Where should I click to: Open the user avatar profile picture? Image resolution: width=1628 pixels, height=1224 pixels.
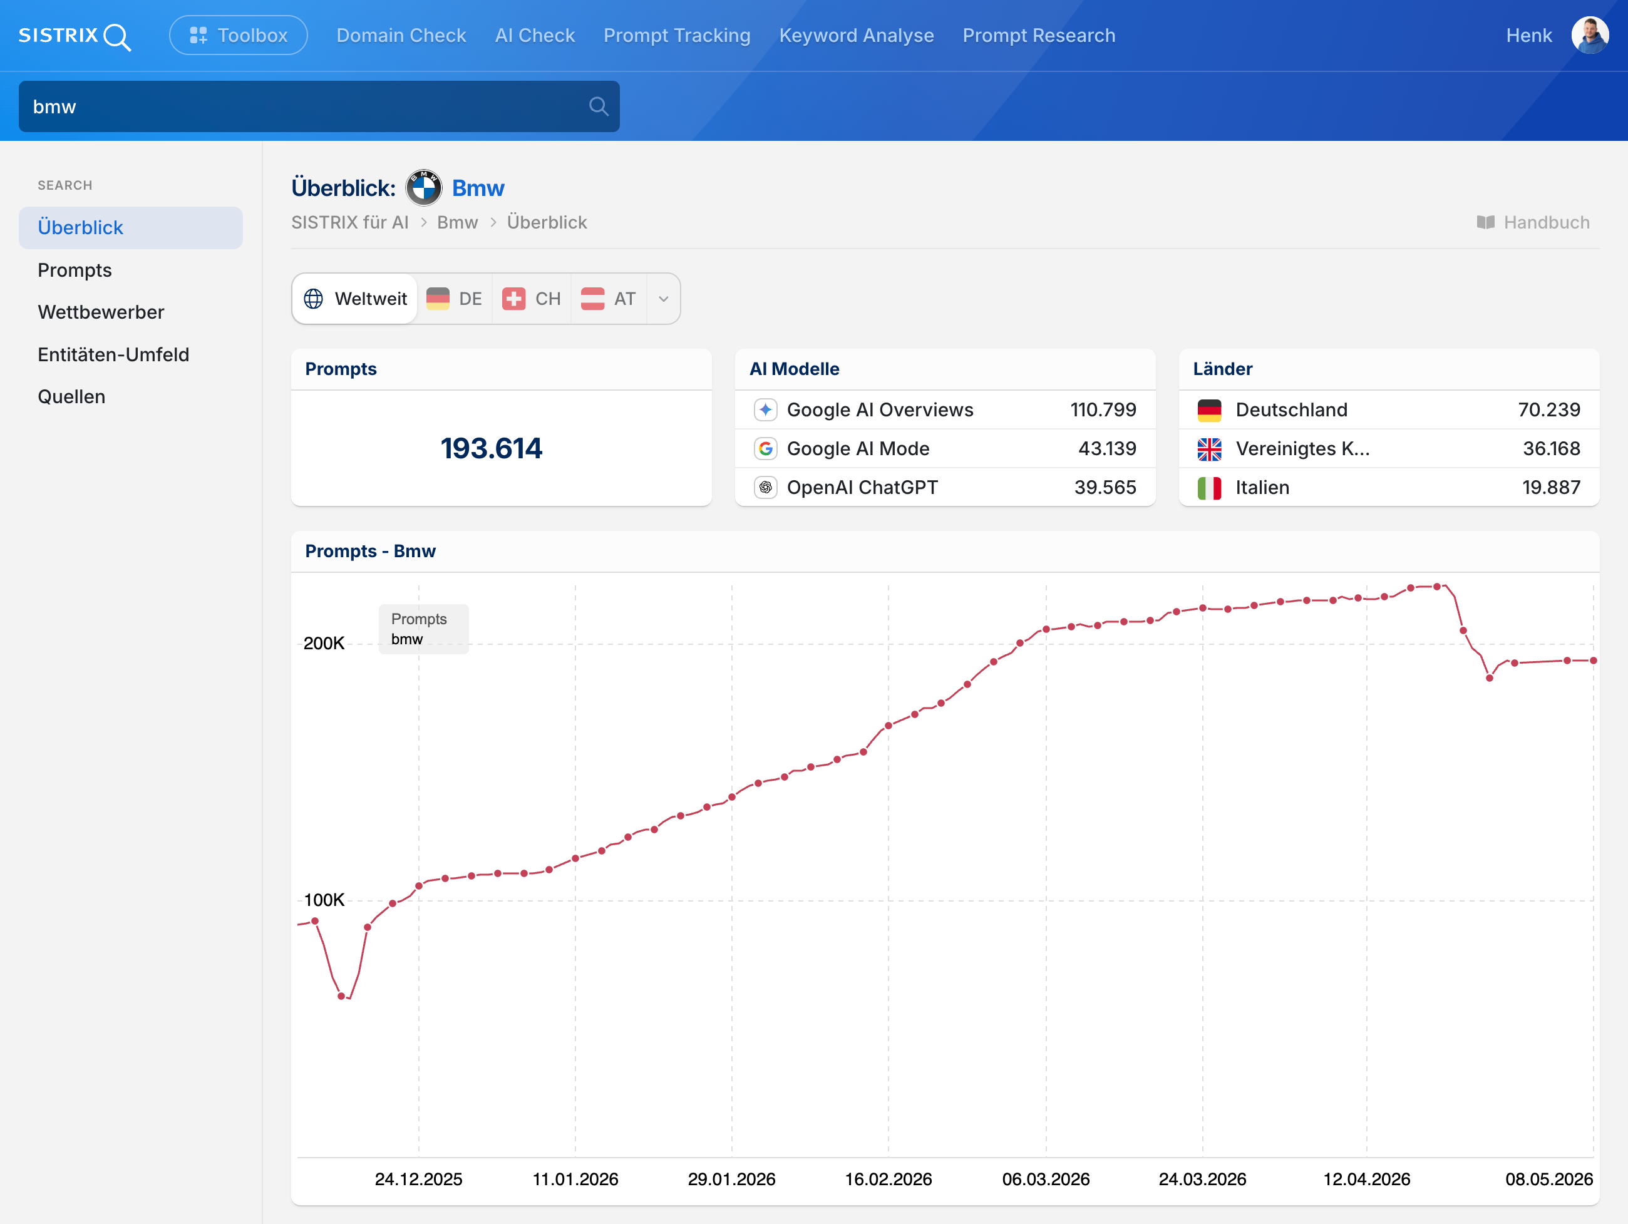(x=1589, y=35)
